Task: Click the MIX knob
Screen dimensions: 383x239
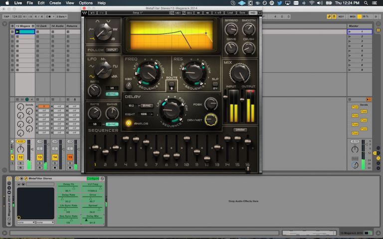Action: (239, 73)
